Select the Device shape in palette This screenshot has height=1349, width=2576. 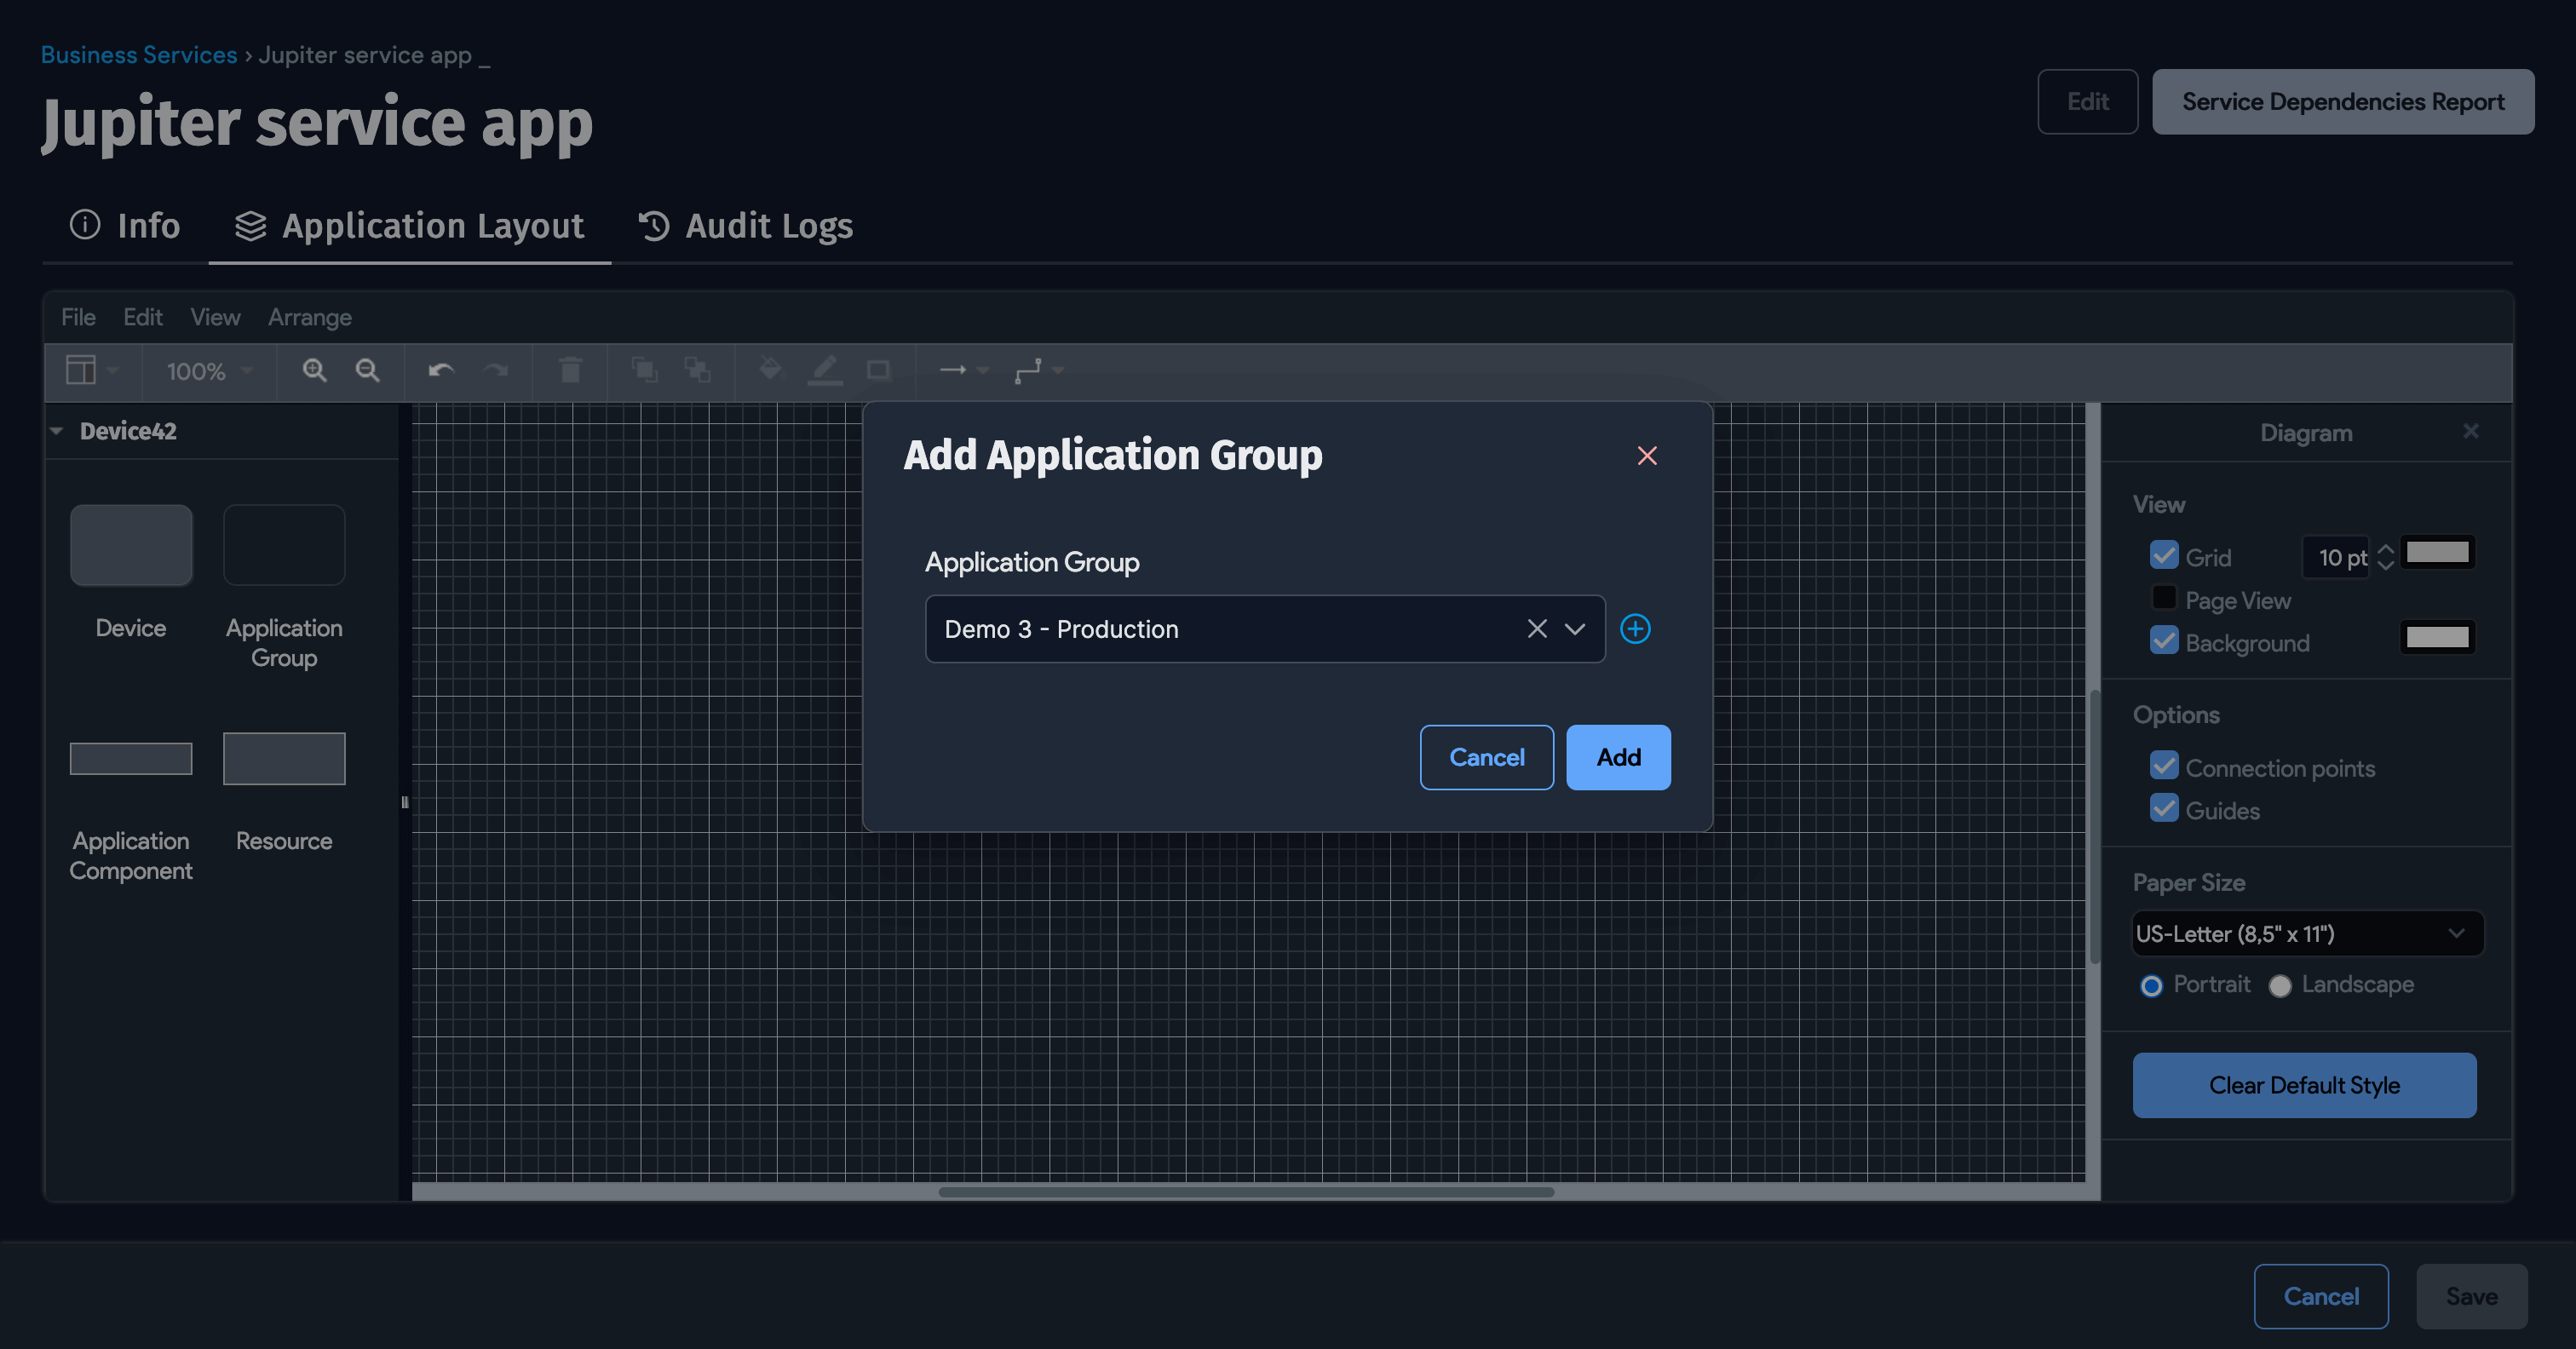tap(131, 545)
